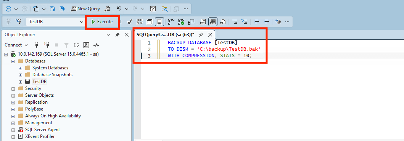Open Activity Monitor pulse icon
Image resolution: width=404 pixels, height=141 pixels.
(96, 45)
